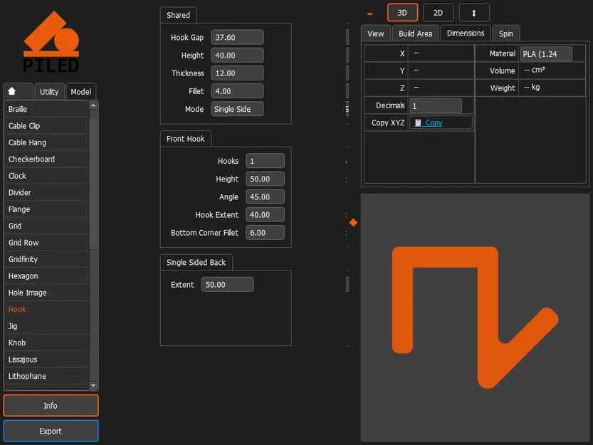The width and height of the screenshot is (593, 445).
Task: Click the Shared Height field 40.00
Action: (237, 56)
